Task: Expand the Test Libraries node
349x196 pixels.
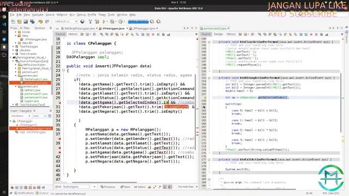Action: click(x=13, y=54)
